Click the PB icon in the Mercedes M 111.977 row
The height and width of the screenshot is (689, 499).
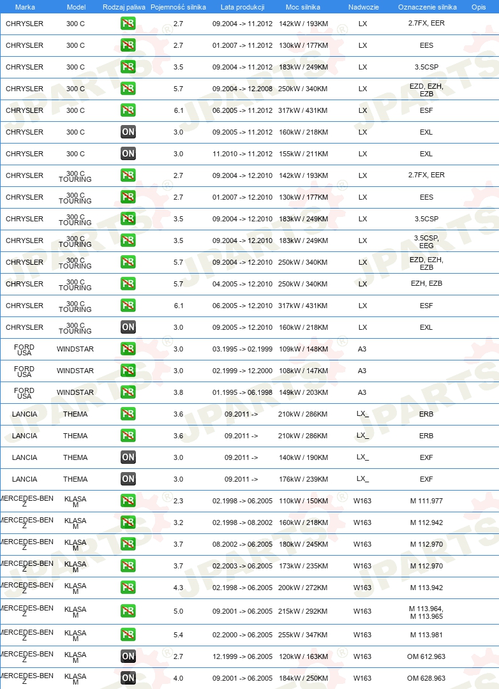(x=128, y=501)
